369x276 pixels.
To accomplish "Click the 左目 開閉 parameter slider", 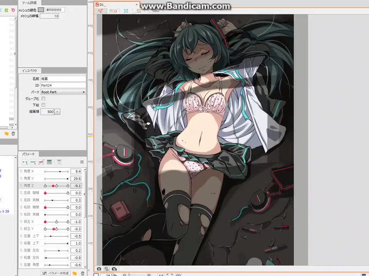I will pyautogui.click(x=56, y=193).
